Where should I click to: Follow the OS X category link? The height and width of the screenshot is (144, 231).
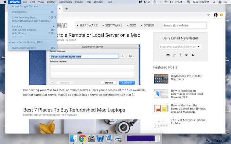tap(74, 40)
